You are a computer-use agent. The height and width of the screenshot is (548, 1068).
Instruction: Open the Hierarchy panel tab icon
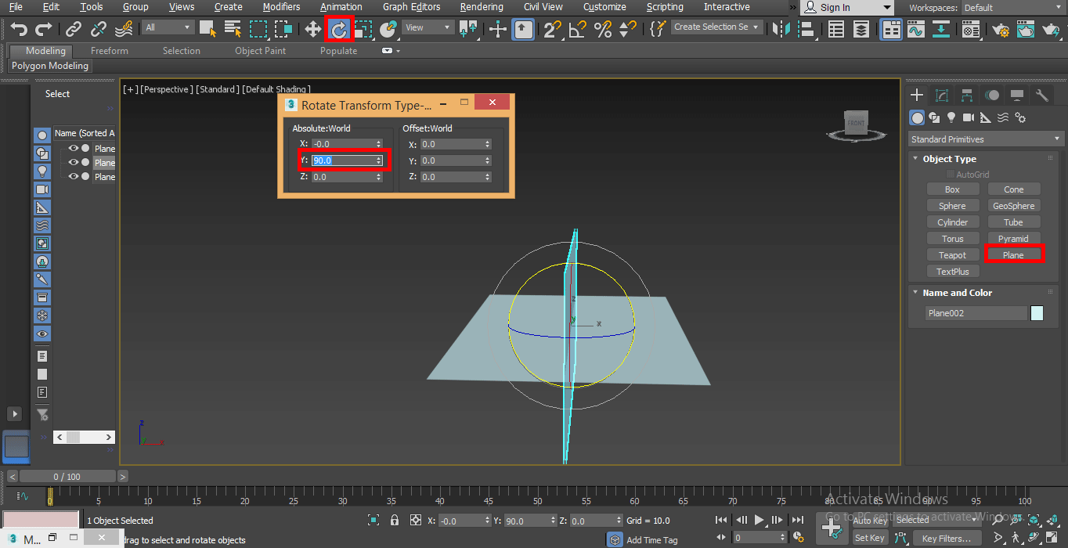[967, 96]
